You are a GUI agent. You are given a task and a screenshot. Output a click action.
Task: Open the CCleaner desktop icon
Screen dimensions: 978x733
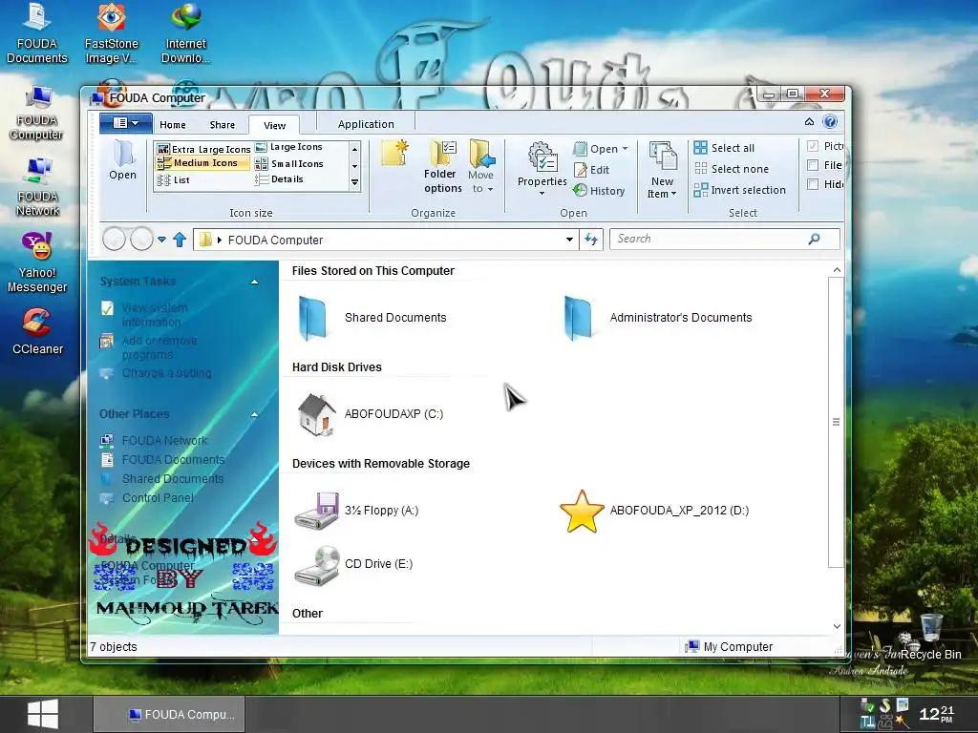[x=37, y=331]
